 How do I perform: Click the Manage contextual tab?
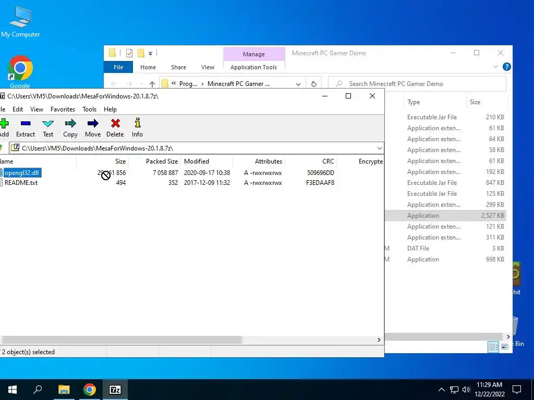point(254,54)
